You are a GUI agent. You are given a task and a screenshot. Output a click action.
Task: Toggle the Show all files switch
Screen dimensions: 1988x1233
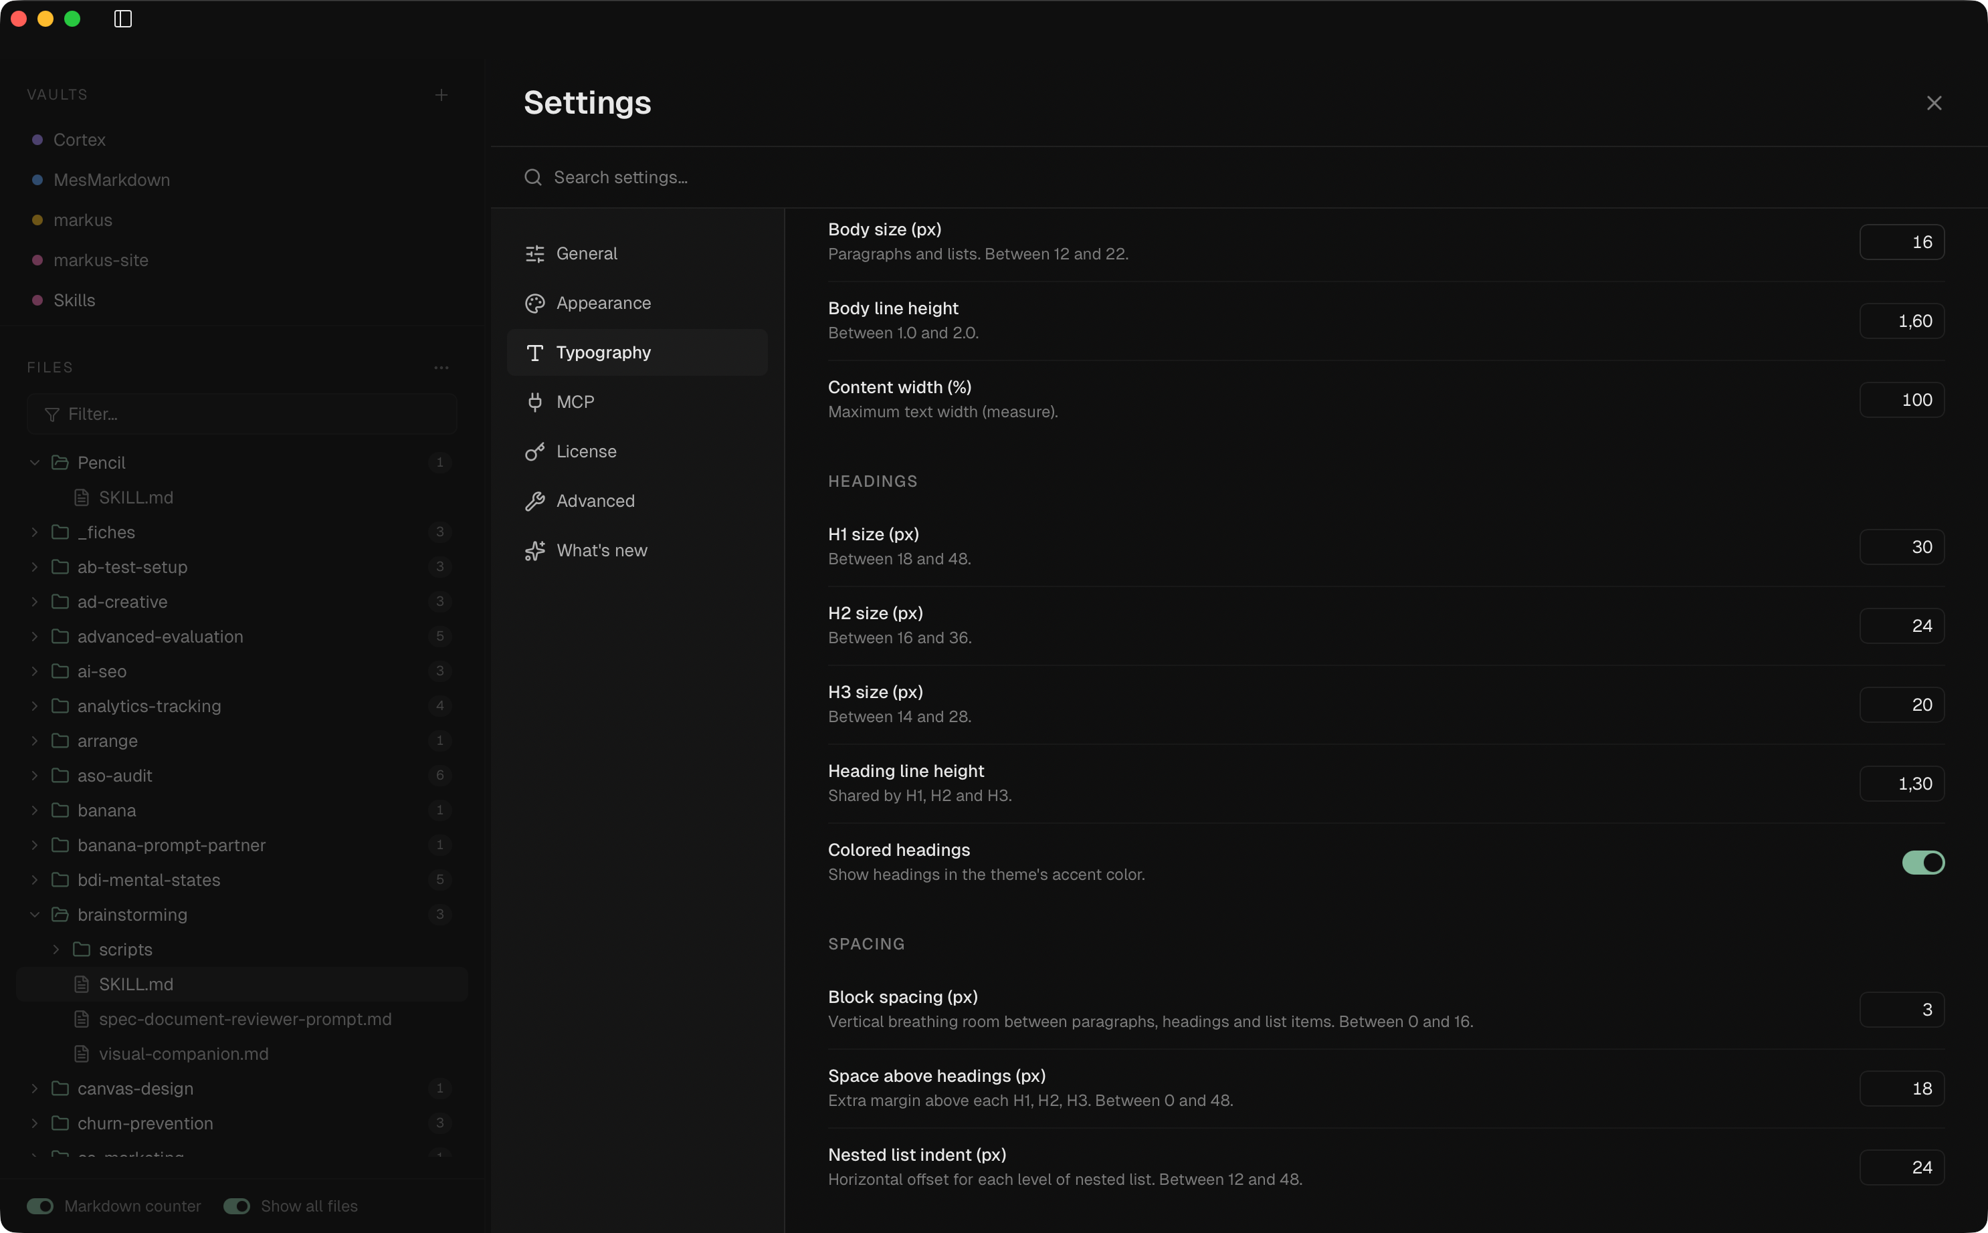pyautogui.click(x=237, y=1206)
